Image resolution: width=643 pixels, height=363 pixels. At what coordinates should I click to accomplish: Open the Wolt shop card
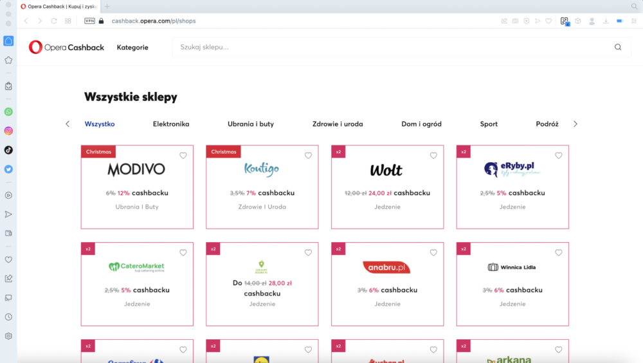388,187
